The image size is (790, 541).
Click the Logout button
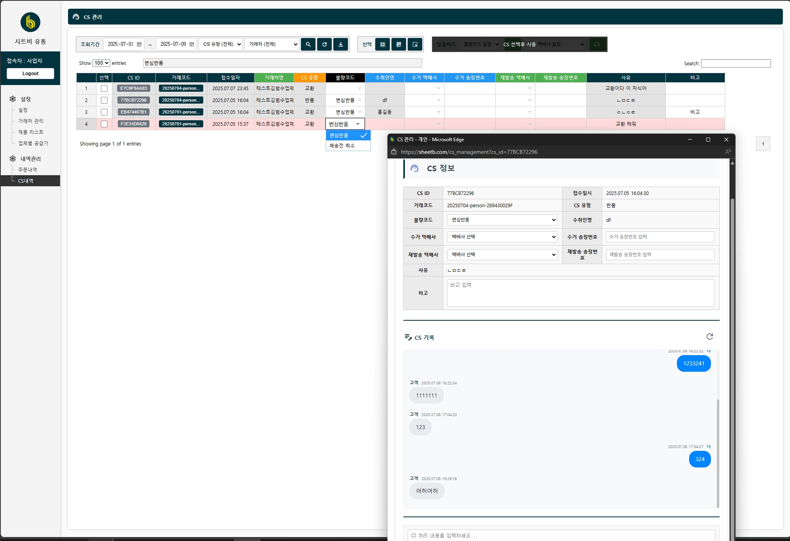click(30, 74)
